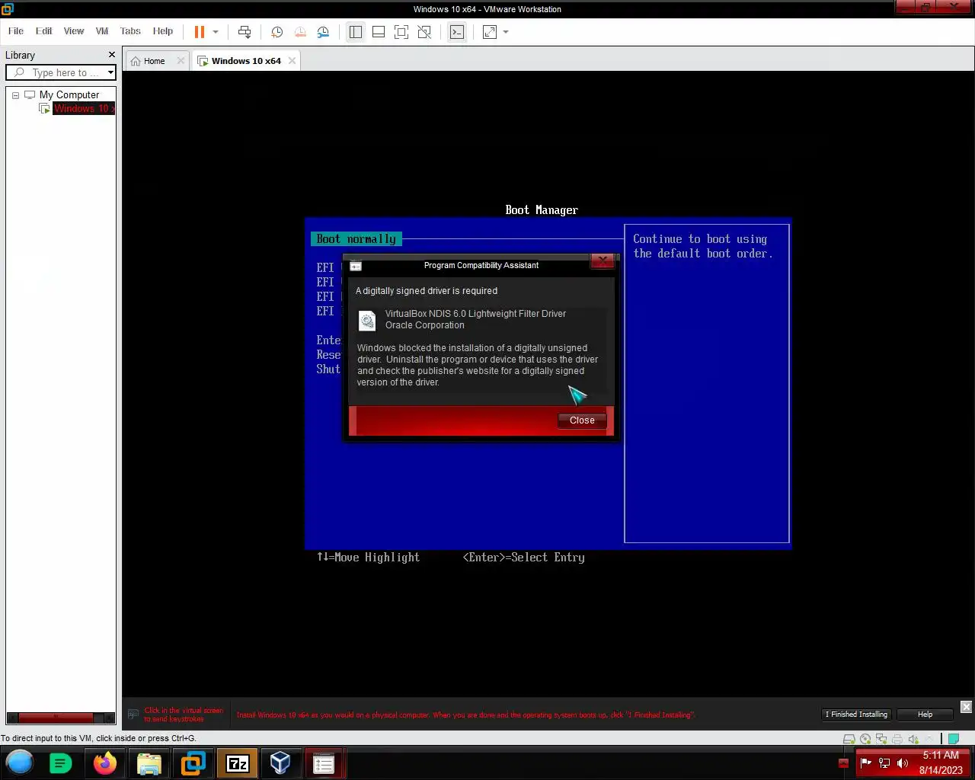Click the I Finished Installing button
Screen dimensions: 975x780
[856, 714]
